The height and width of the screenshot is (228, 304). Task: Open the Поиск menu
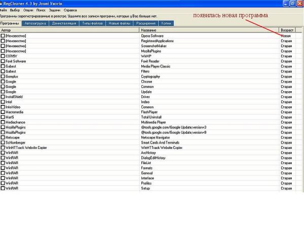(x=42, y=10)
